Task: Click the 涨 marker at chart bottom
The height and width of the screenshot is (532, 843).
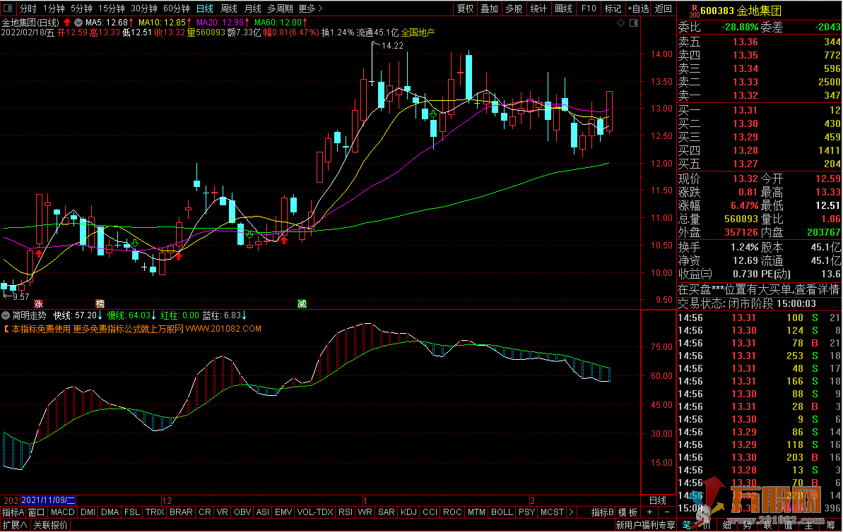Action: point(37,304)
